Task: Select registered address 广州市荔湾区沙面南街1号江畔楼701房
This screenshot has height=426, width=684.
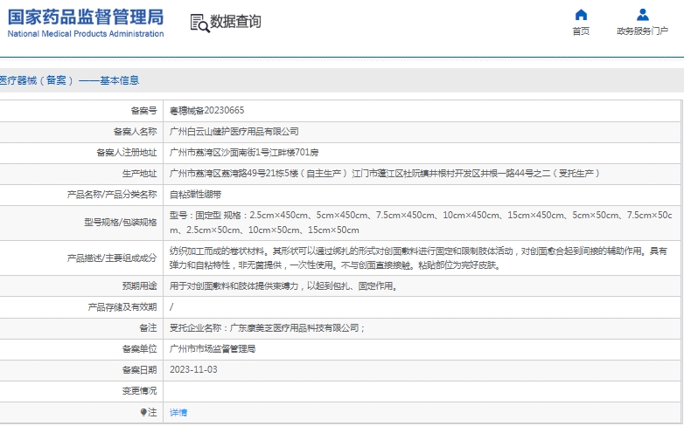Action: [x=244, y=153]
